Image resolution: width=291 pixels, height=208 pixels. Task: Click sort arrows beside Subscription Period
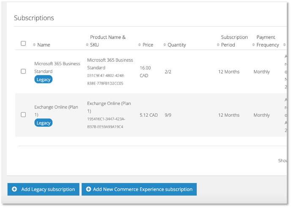pos(218,45)
